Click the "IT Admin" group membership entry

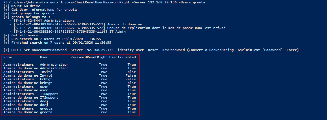[117, 32]
